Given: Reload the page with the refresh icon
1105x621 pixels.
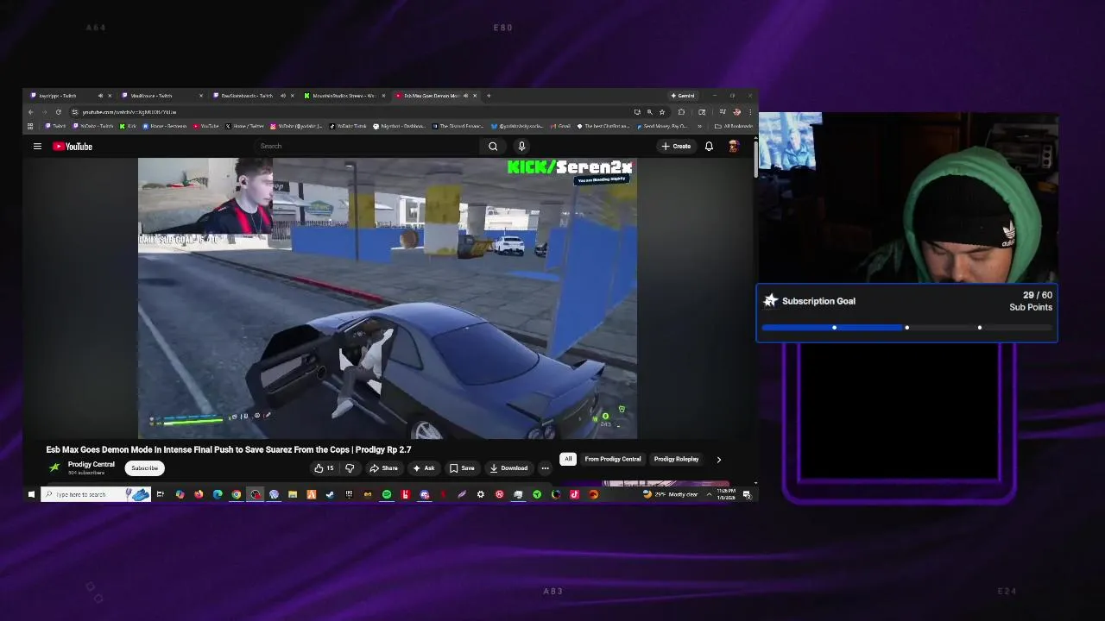Looking at the screenshot, I should pos(59,112).
